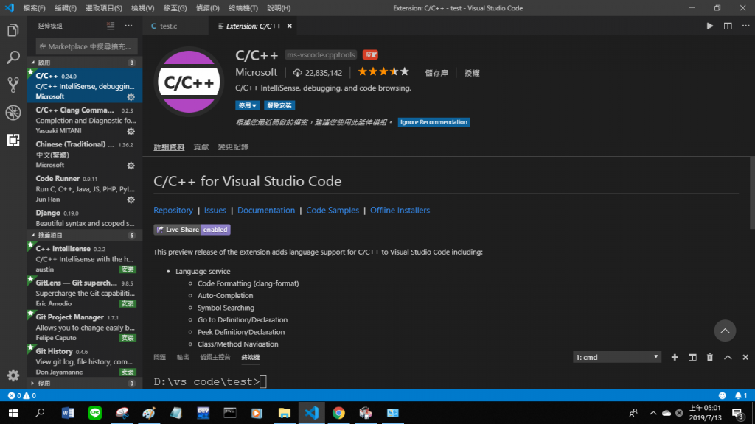
Task: Install the GitLens extension
Action: (x=128, y=304)
